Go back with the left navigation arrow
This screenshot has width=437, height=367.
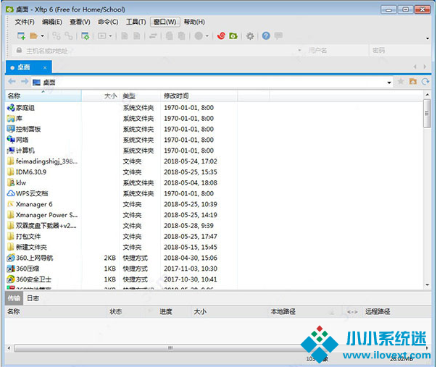coord(12,82)
